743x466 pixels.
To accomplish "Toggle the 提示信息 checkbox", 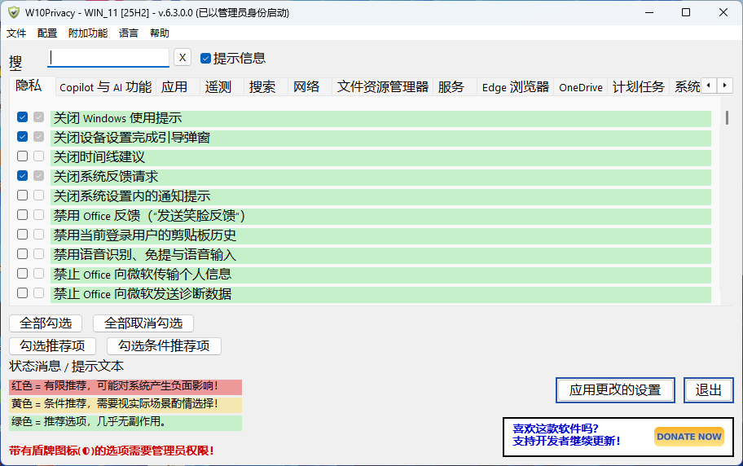I will point(205,59).
